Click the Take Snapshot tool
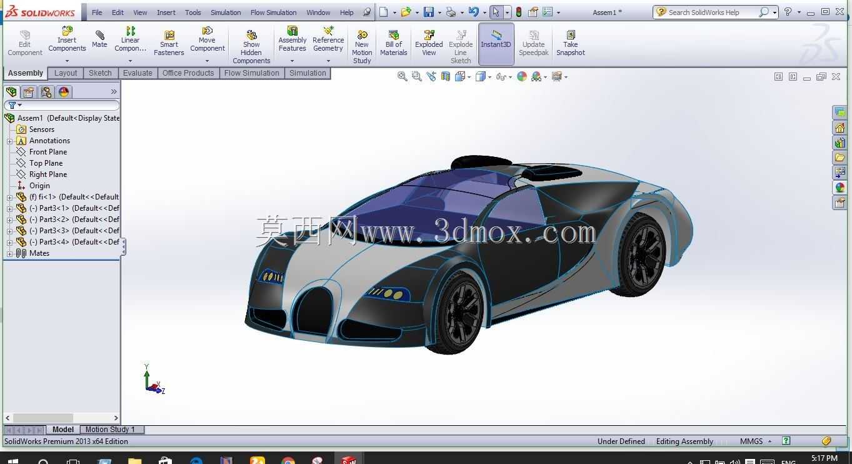Viewport: 852px width, 464px height. tap(571, 43)
